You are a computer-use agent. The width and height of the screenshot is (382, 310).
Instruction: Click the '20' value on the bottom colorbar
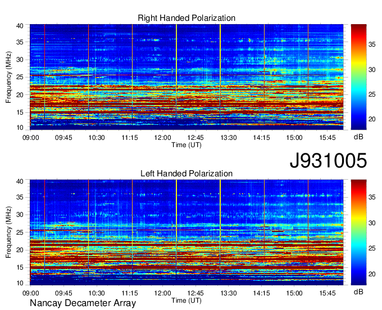pyautogui.click(x=372, y=274)
